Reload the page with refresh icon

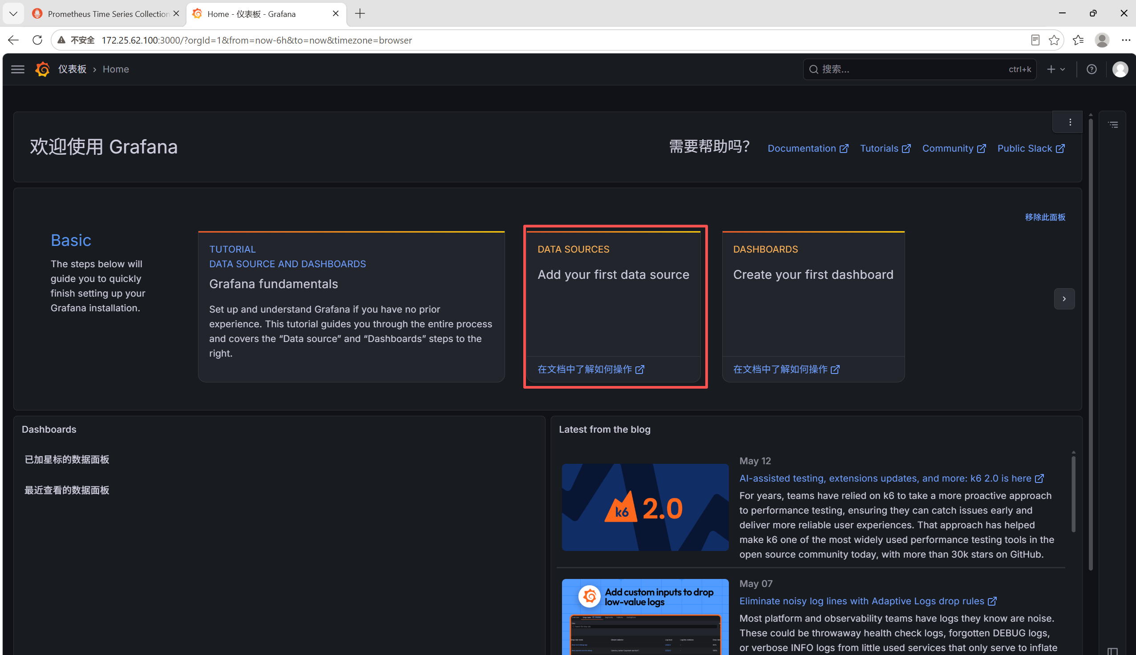[x=37, y=40]
